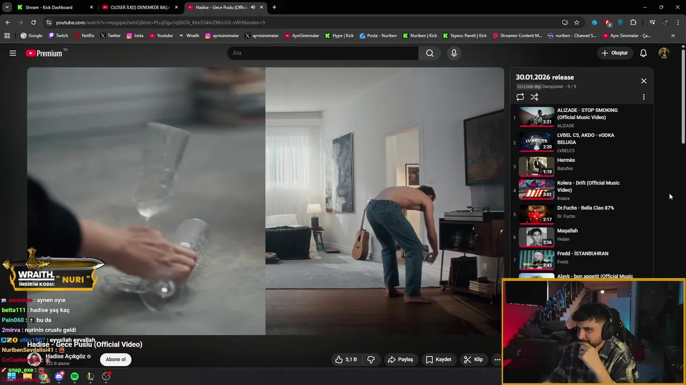Open Insta bookmark
The height and width of the screenshot is (385, 686).
[135, 36]
